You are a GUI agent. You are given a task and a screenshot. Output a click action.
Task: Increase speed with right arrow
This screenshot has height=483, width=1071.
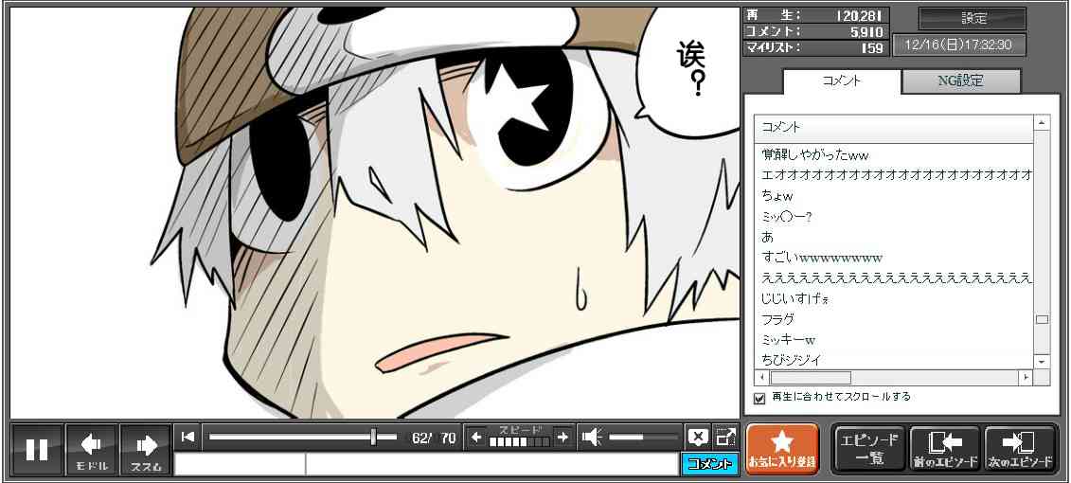pos(562,438)
